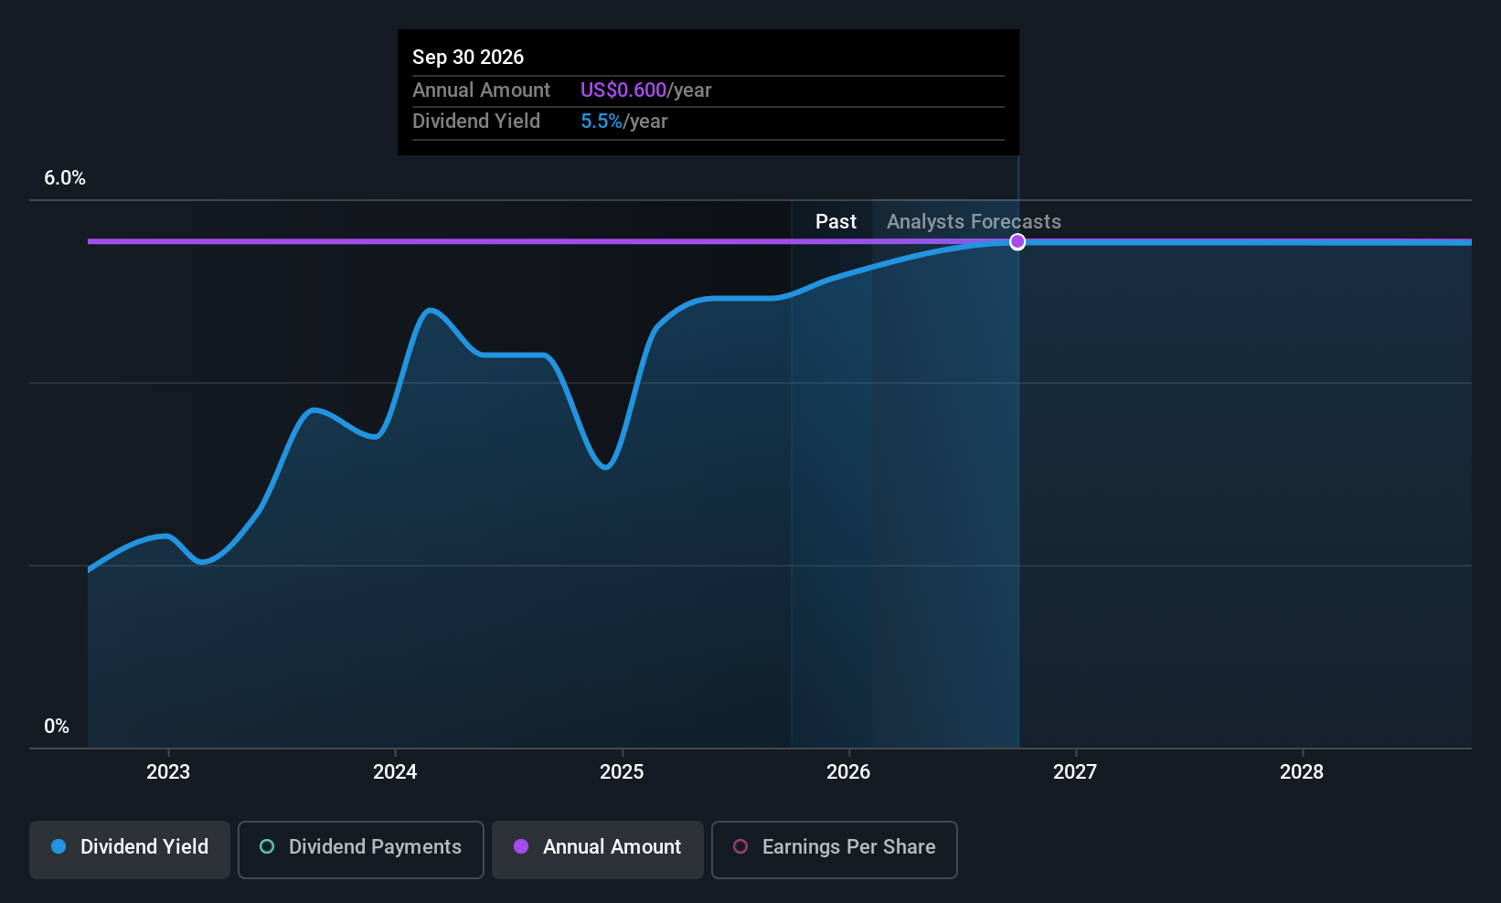Click the Sep 30 2026 data point marker

[1017, 241]
